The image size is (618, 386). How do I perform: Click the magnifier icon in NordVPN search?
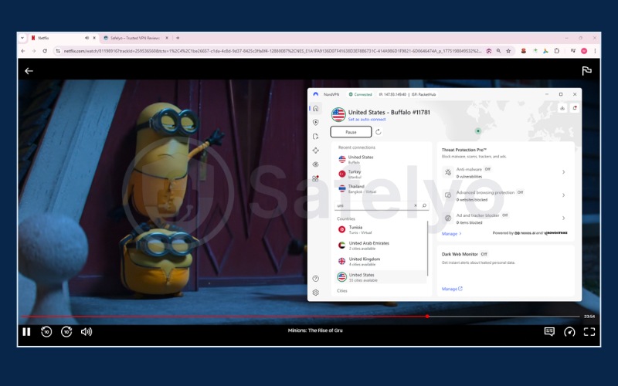point(424,205)
